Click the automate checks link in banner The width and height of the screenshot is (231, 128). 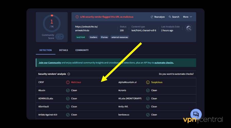tap(164, 63)
